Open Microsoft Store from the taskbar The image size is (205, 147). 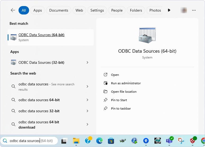(x=111, y=141)
